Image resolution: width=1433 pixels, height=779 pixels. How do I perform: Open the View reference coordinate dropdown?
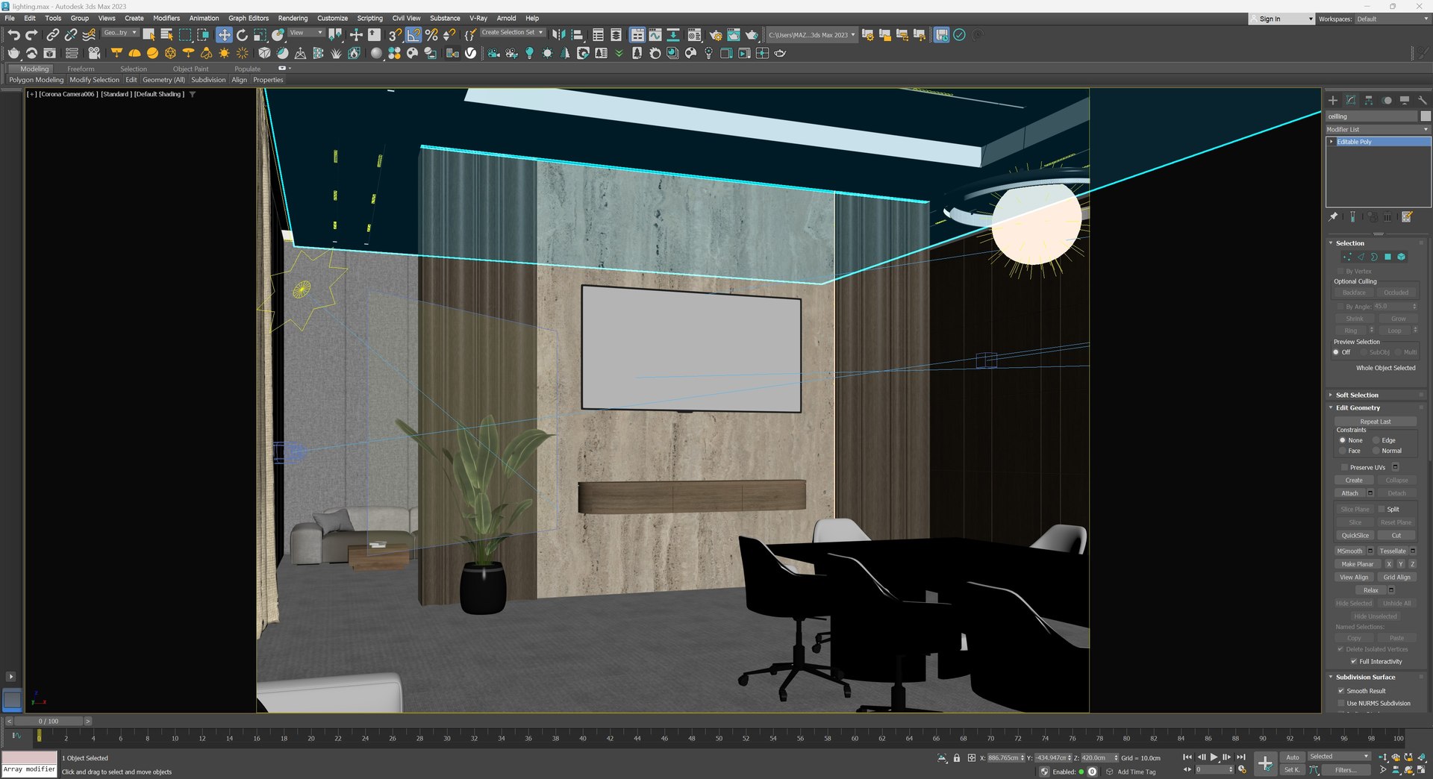pyautogui.click(x=305, y=33)
